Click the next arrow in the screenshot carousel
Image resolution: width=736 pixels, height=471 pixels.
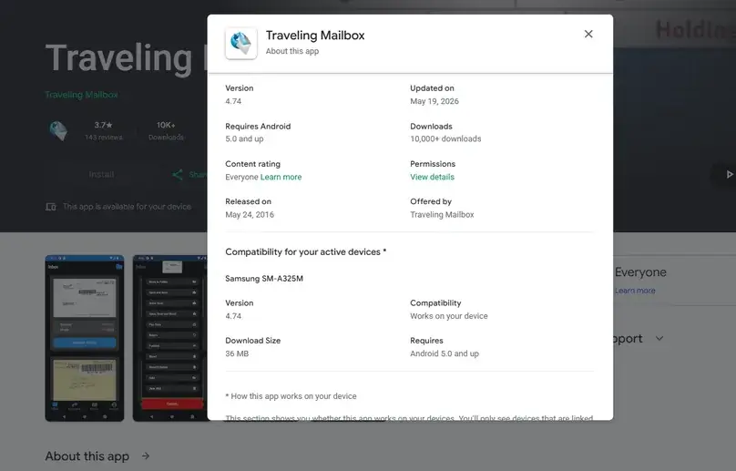point(729,174)
